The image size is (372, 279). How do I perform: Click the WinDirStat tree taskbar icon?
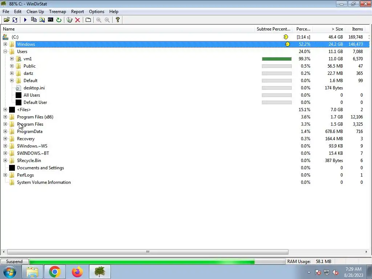coord(100,272)
